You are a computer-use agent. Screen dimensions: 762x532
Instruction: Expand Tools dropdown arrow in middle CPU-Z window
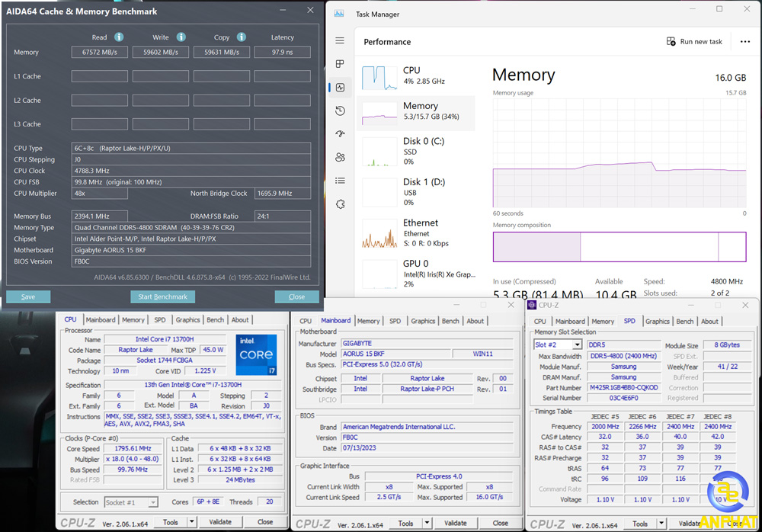[427, 524]
